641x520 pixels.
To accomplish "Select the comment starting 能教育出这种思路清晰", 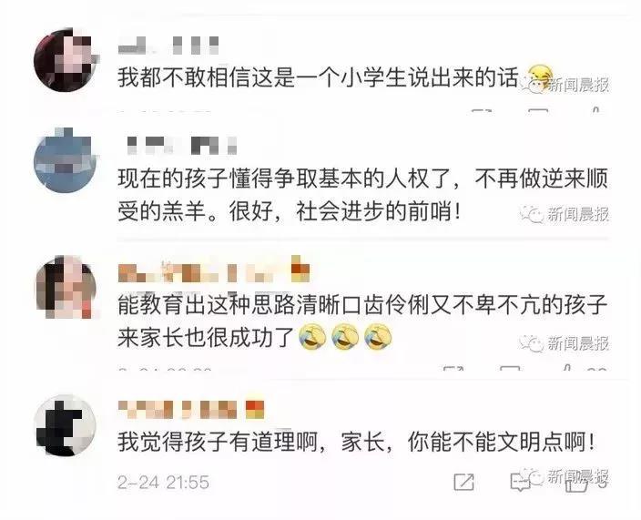I will pyautogui.click(x=361, y=321).
